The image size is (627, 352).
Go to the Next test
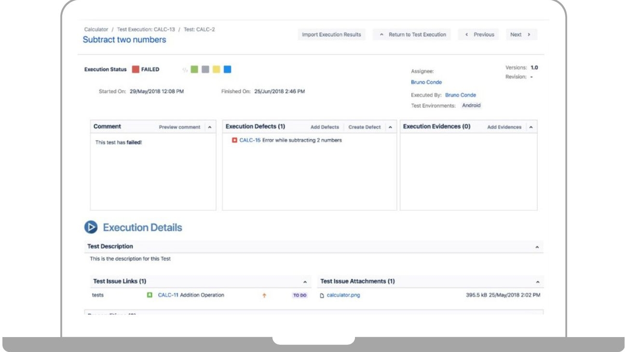520,35
